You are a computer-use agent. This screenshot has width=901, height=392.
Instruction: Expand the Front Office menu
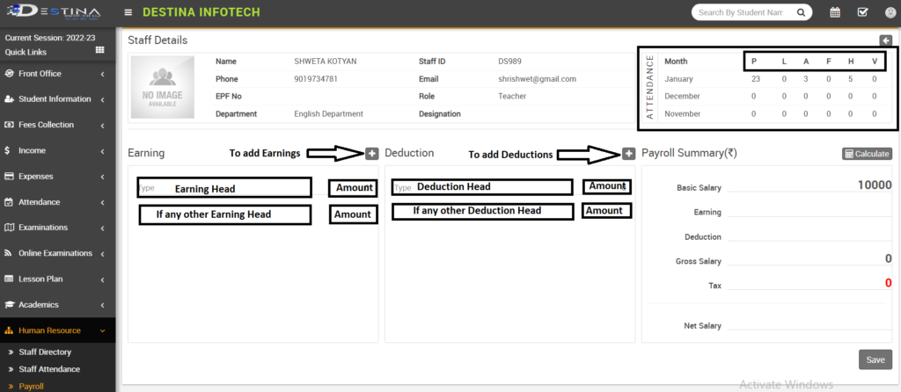pyautogui.click(x=57, y=74)
